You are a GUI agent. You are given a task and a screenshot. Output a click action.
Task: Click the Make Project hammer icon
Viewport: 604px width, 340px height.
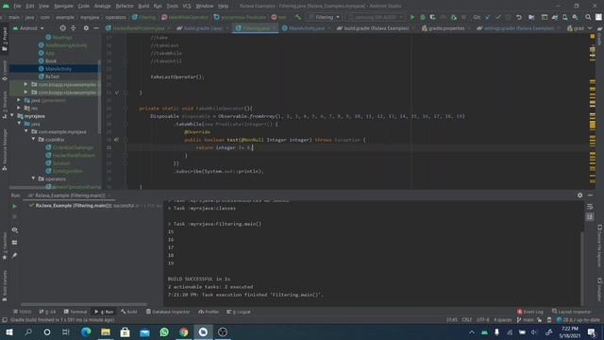pyautogui.click(x=298, y=17)
